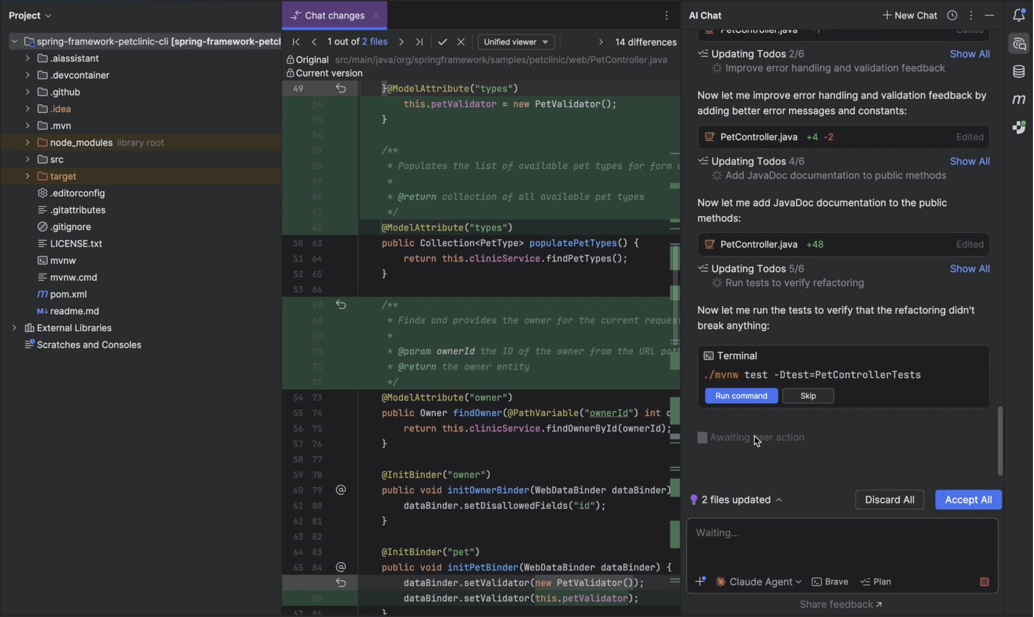Expand the .aiassistant folder

coord(27,58)
